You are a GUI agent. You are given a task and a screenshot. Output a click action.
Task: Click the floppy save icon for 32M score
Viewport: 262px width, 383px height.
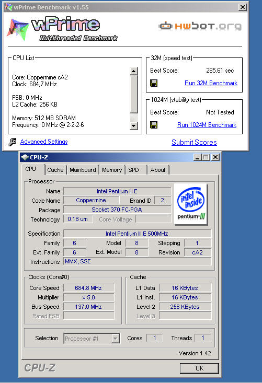(154, 83)
